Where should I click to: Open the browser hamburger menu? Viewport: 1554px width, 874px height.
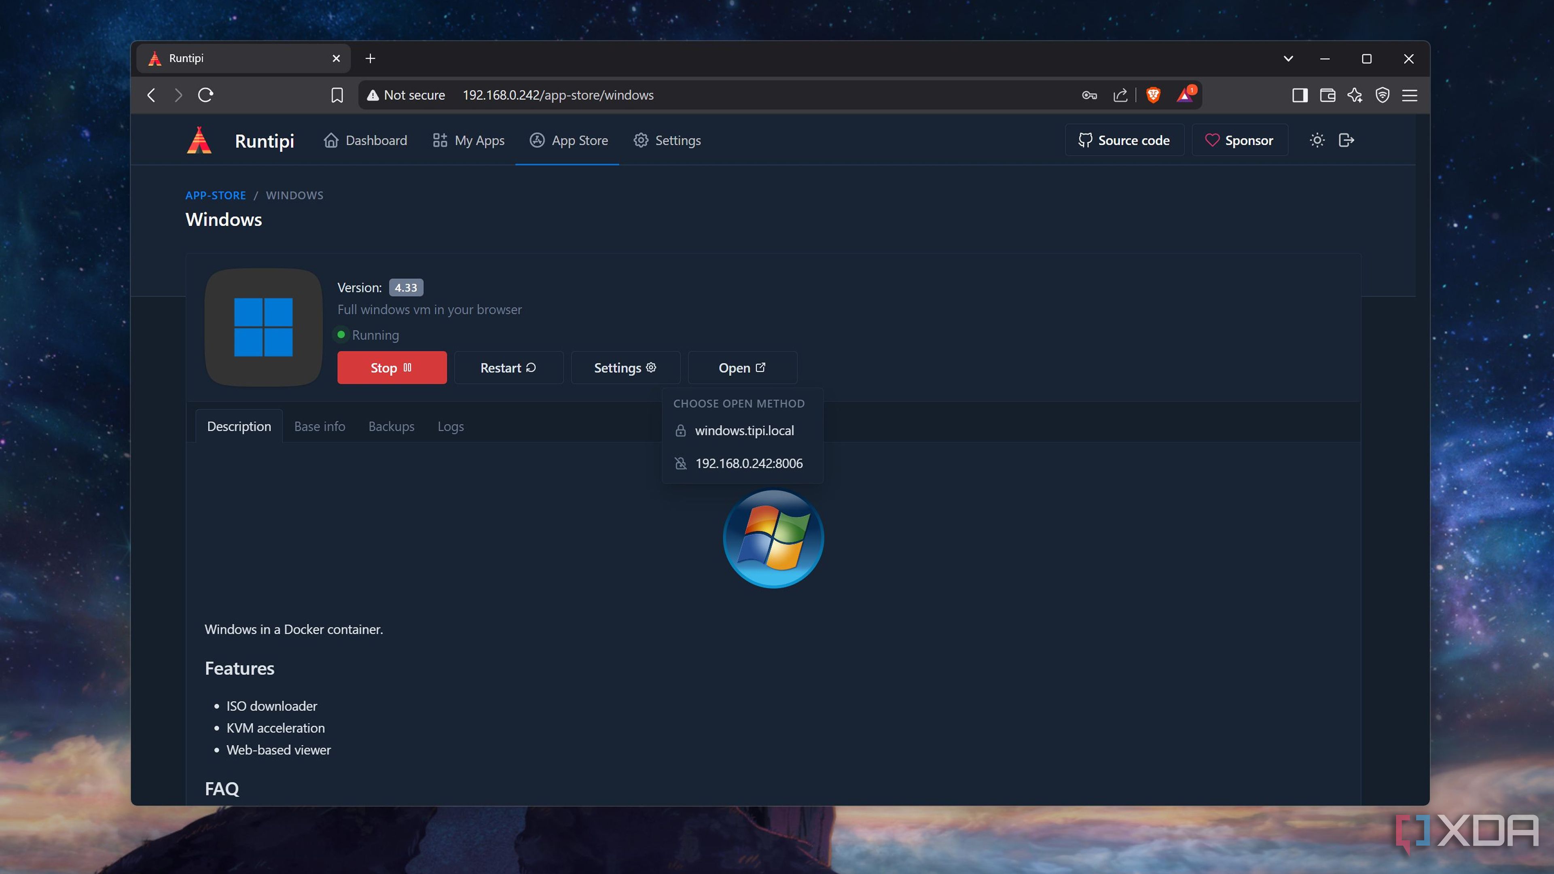(1410, 95)
